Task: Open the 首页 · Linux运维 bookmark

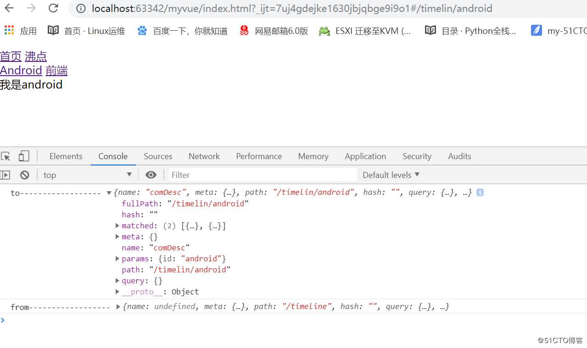Action: (87, 31)
